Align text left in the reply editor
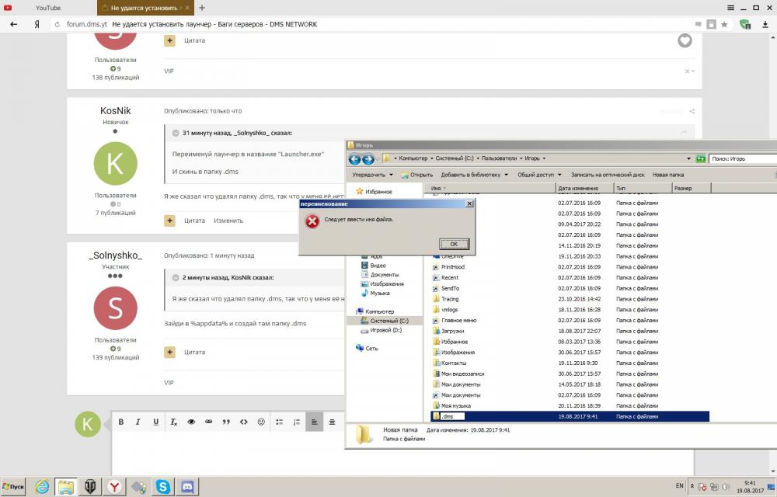The height and width of the screenshot is (497, 777). point(314,422)
